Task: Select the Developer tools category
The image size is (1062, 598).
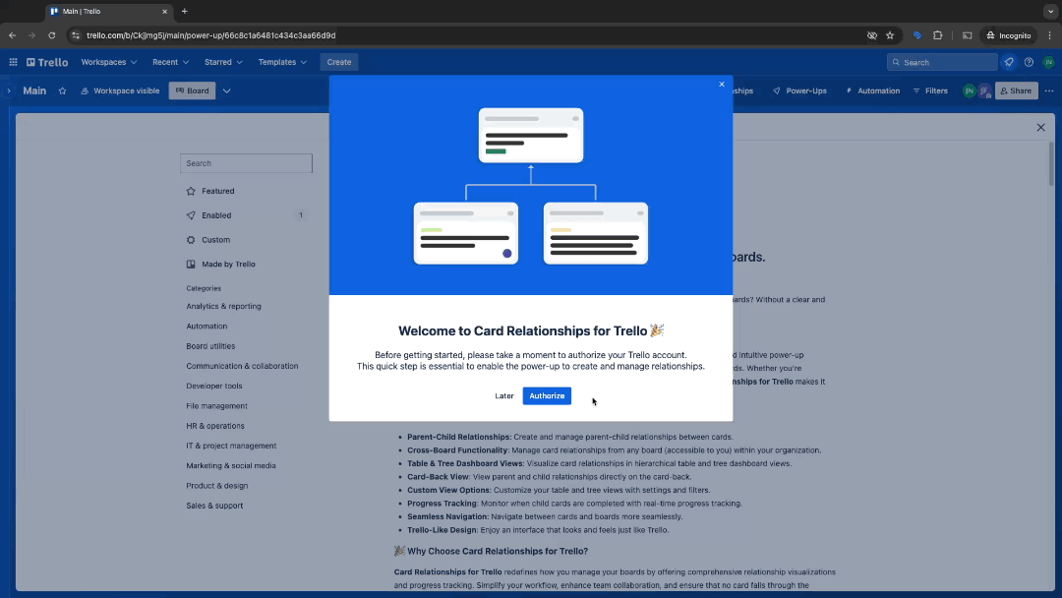Action: coord(212,386)
